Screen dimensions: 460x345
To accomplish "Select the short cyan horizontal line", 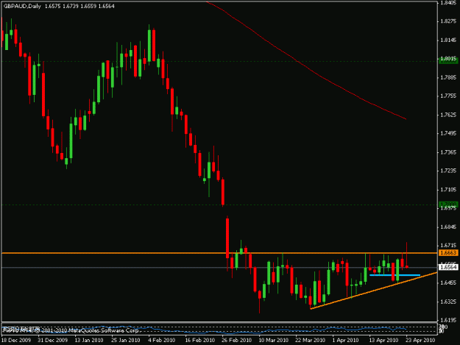I will tap(395, 275).
